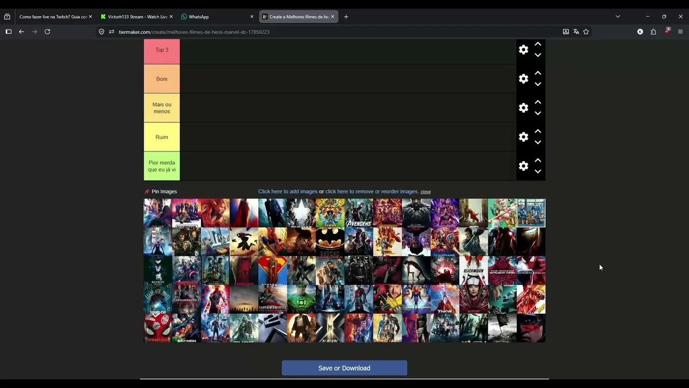Close the Victorh133 Stream tab
689x388 pixels.
(x=171, y=17)
